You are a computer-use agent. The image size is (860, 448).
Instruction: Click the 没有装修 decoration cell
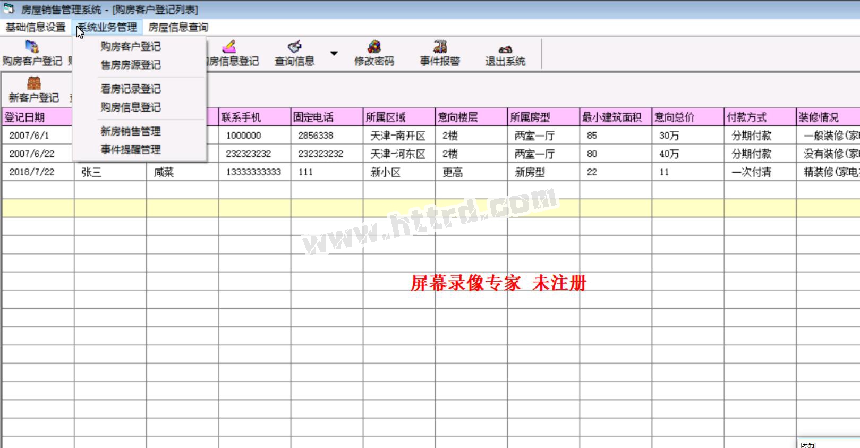[828, 154]
